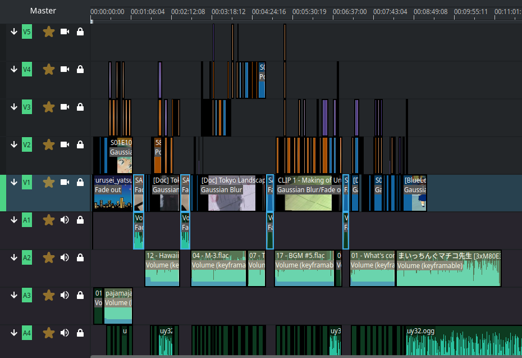
Task: Disable effects star on track V1
Action: tap(49, 182)
